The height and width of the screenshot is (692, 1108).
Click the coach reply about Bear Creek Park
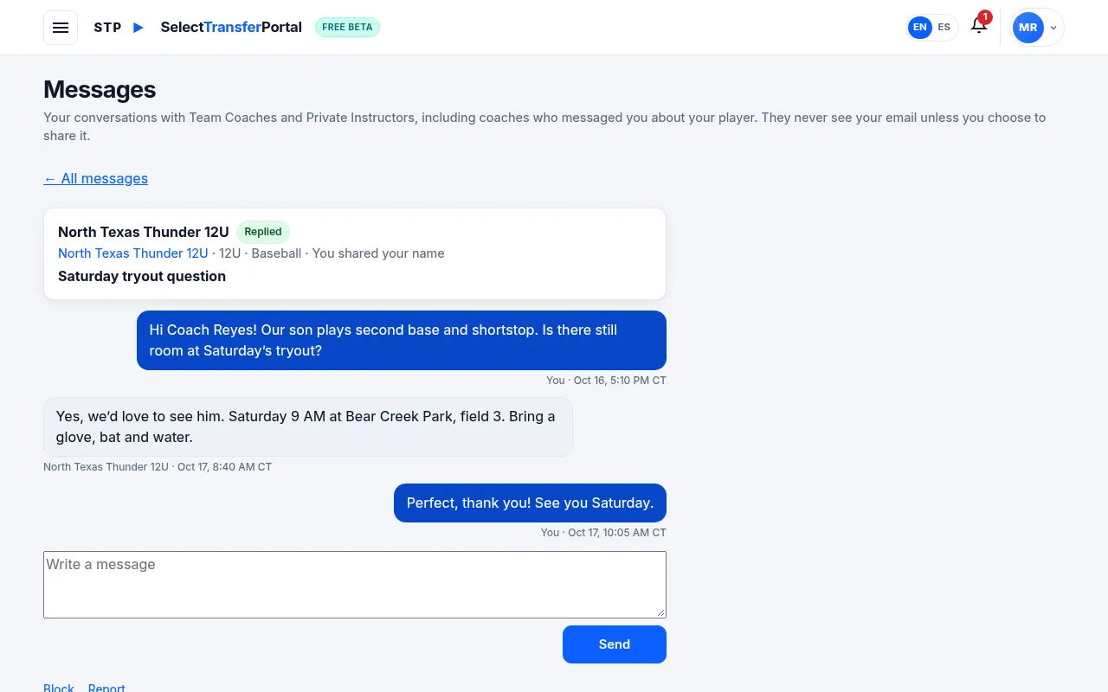(x=308, y=427)
